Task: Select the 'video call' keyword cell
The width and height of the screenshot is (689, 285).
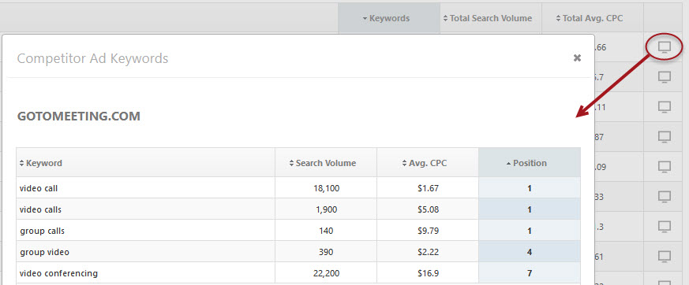Action: coord(146,188)
